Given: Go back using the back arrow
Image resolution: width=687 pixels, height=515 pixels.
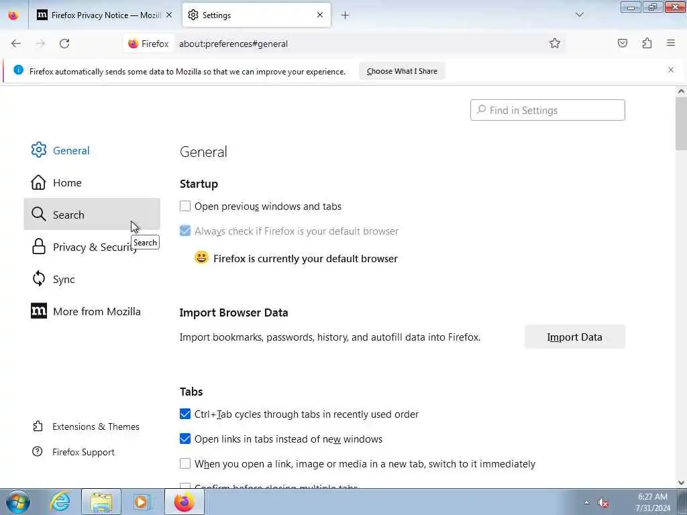Looking at the screenshot, I should (x=16, y=44).
